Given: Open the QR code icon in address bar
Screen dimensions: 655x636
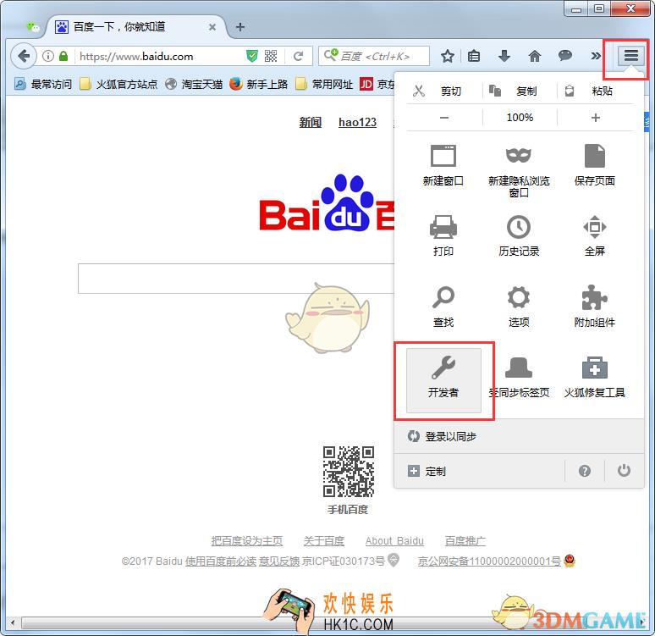Looking at the screenshot, I should point(271,56).
